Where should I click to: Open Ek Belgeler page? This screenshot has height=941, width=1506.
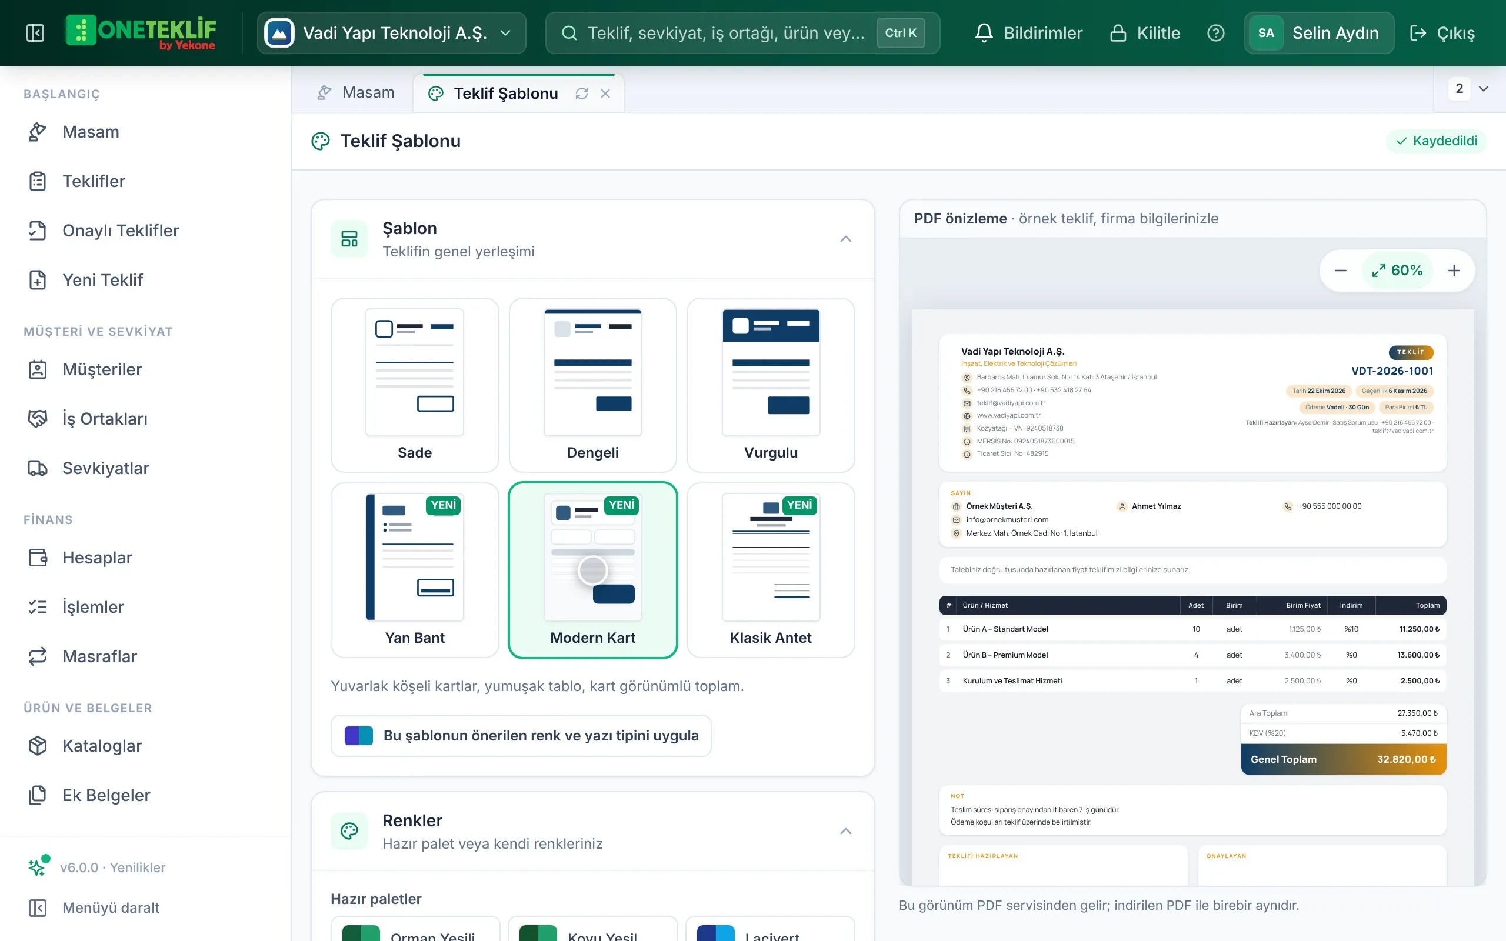146,795
